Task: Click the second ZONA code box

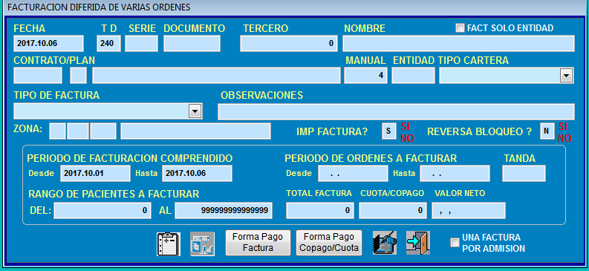Action: pos(78,131)
